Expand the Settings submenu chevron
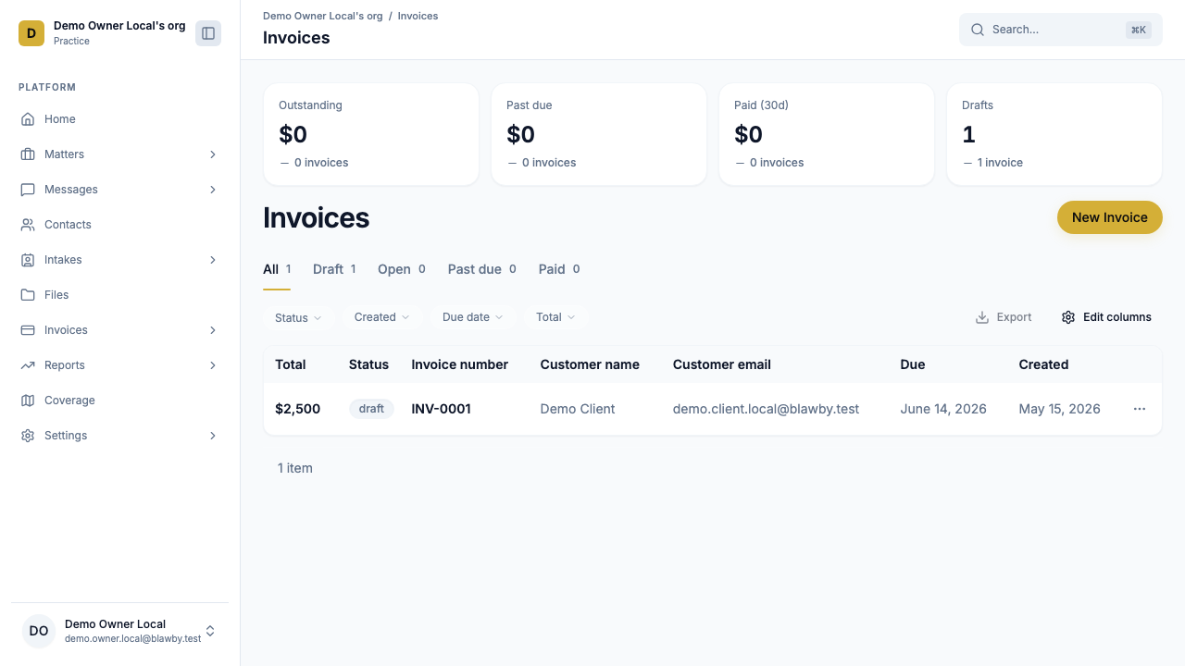Image resolution: width=1185 pixels, height=666 pixels. (x=213, y=436)
